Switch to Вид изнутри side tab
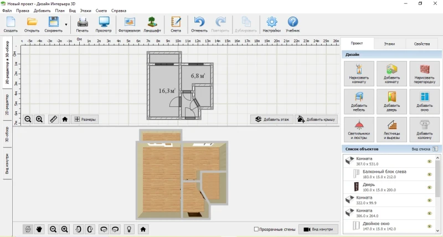Viewport: 443px width, 237px height. (7, 163)
